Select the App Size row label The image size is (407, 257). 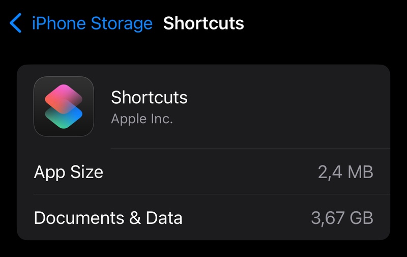[x=69, y=172]
